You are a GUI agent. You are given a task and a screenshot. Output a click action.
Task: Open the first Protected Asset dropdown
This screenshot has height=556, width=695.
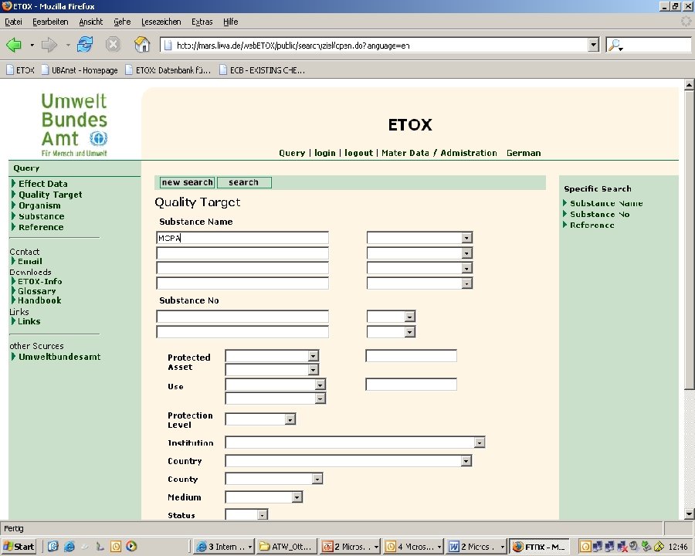[x=313, y=356]
